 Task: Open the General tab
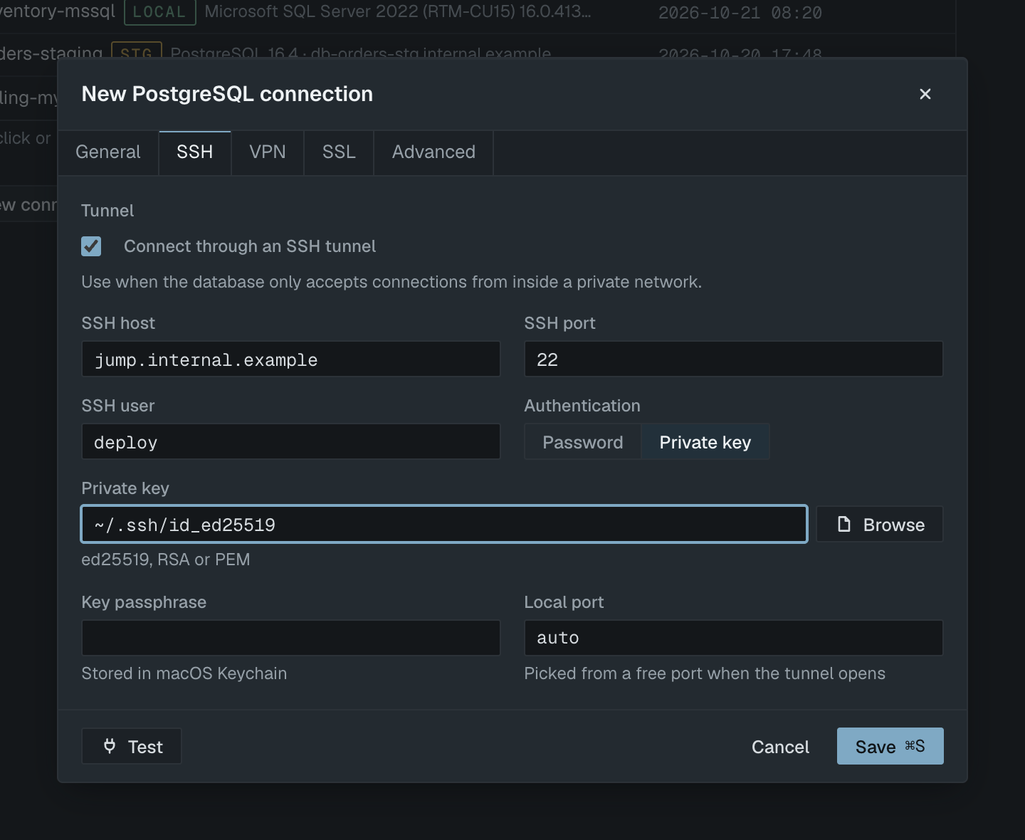[108, 152]
